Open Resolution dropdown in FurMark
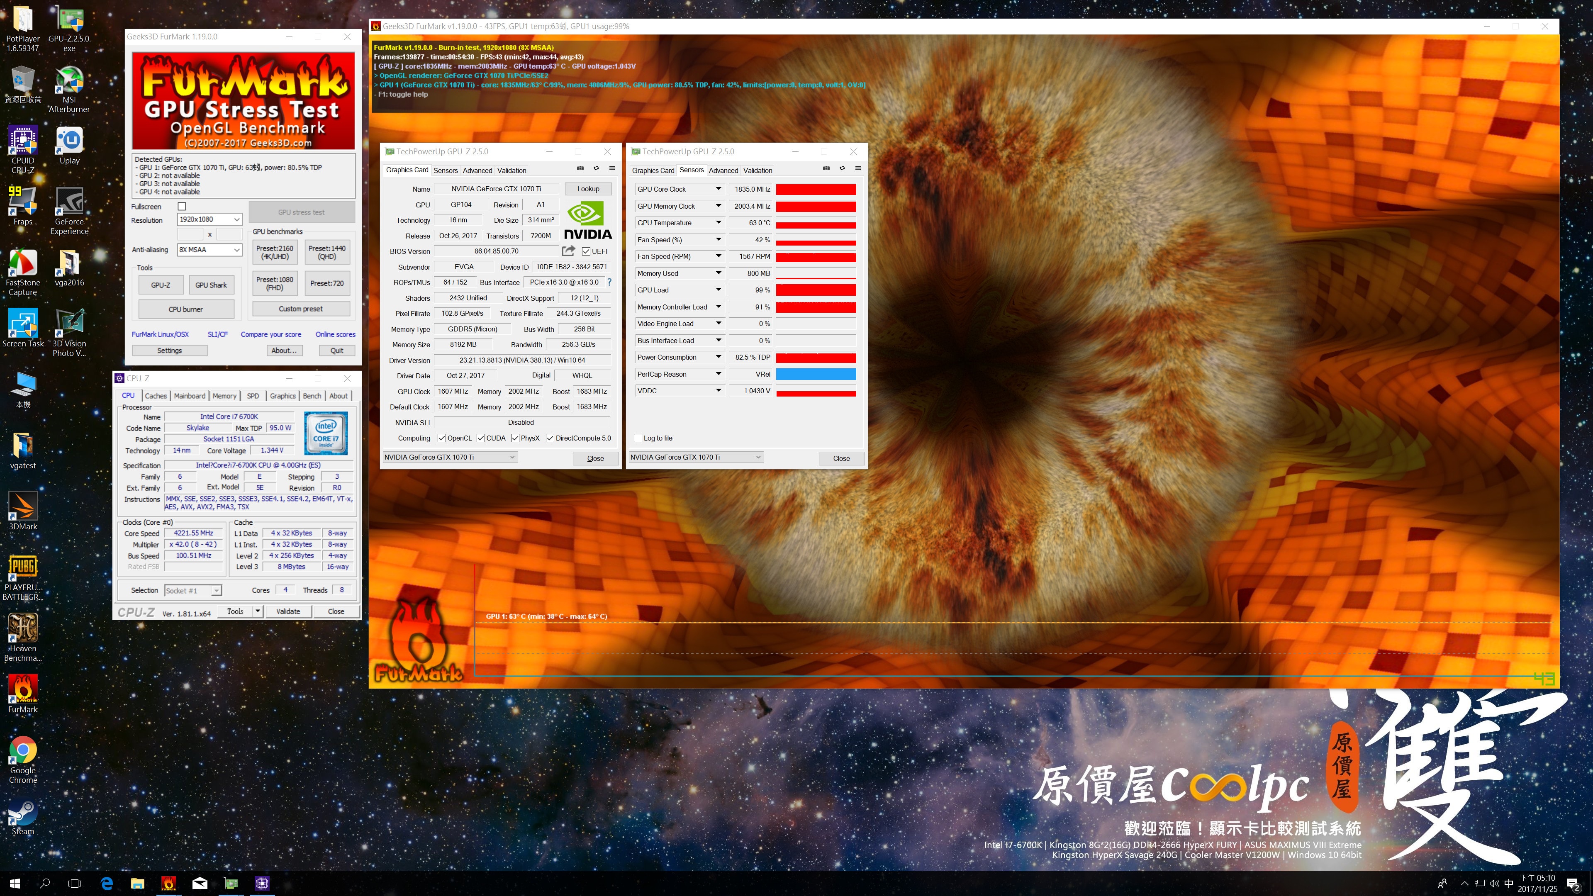This screenshot has height=896, width=1593. [209, 219]
